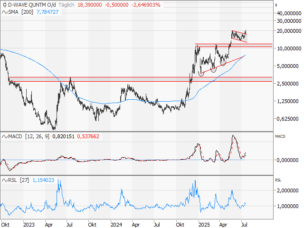The height and width of the screenshot is (228, 304).
Task: Click the 1,250000 price axis label
Action: click(287, 101)
